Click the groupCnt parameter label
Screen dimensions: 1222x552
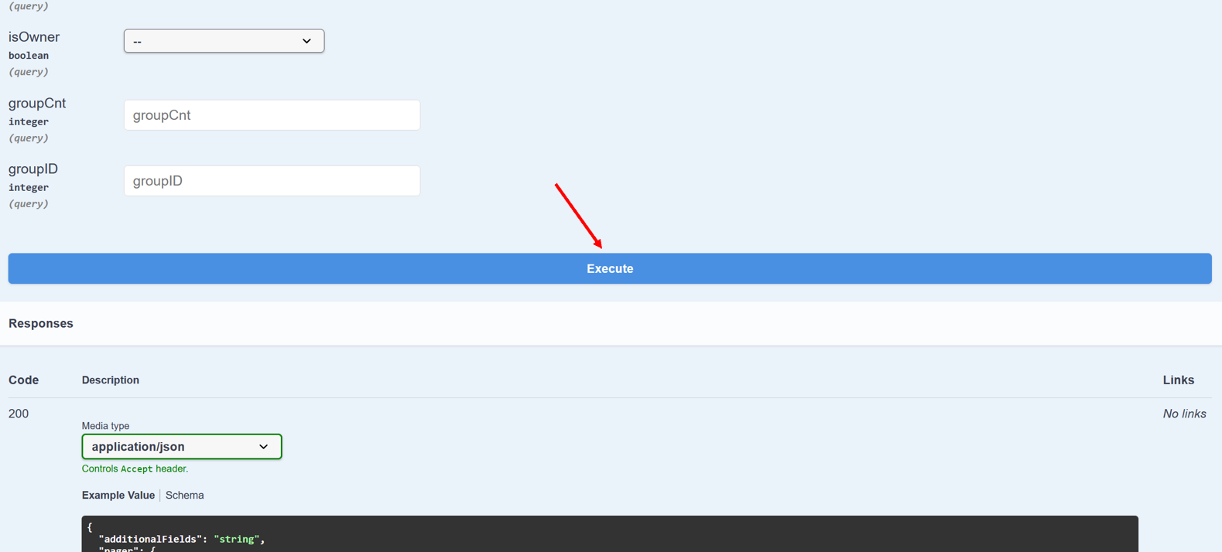click(37, 103)
